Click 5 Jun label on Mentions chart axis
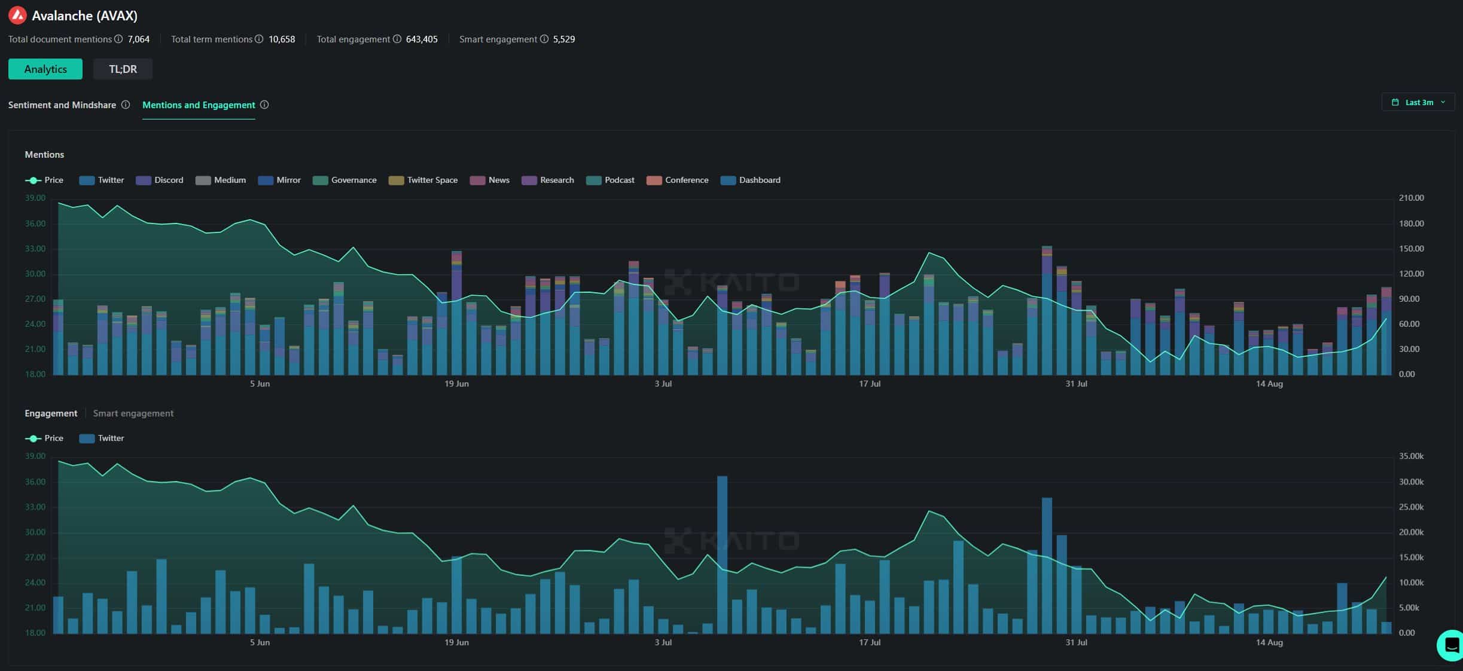Screen dimensions: 1463x671 click(x=260, y=384)
